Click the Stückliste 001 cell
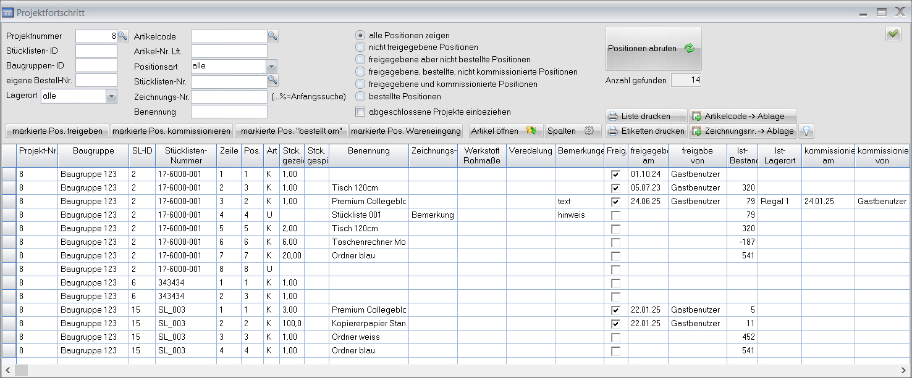Viewport: 912px width, 378px height. (368, 215)
